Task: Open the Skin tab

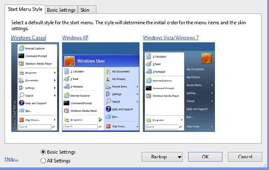Action: [87, 10]
